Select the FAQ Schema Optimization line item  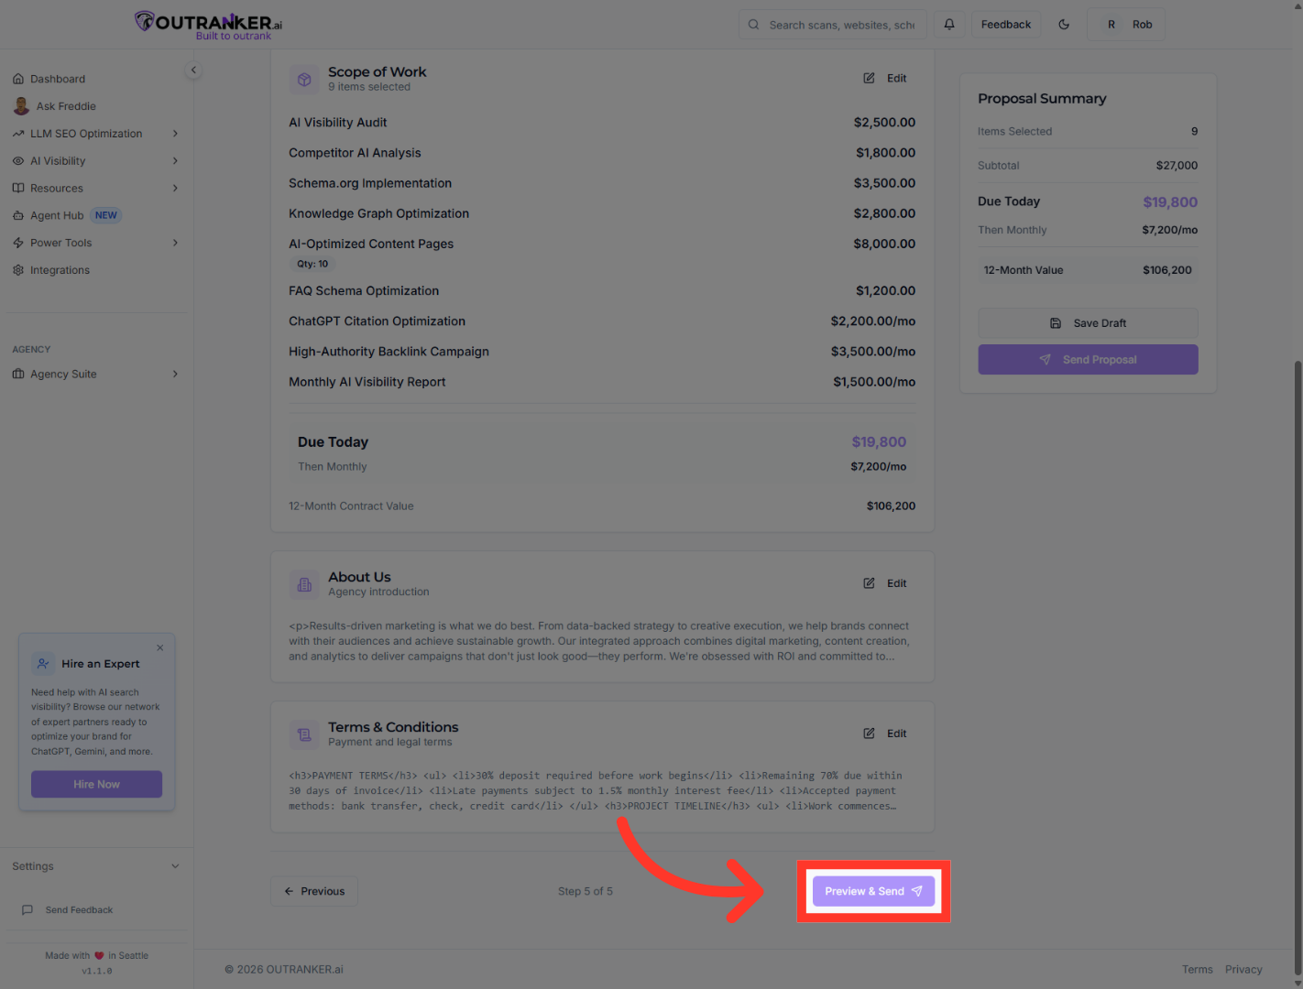[602, 291]
